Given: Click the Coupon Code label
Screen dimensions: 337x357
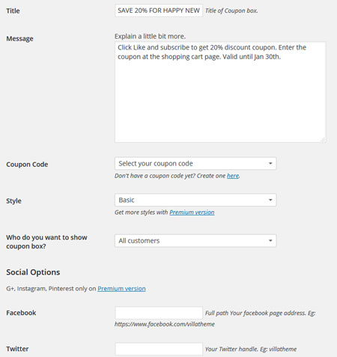Looking at the screenshot, I should 27,165.
